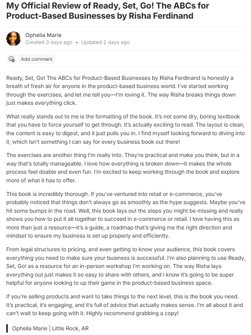
Task: Click the add emoji reaction icon
Action: 11,59
